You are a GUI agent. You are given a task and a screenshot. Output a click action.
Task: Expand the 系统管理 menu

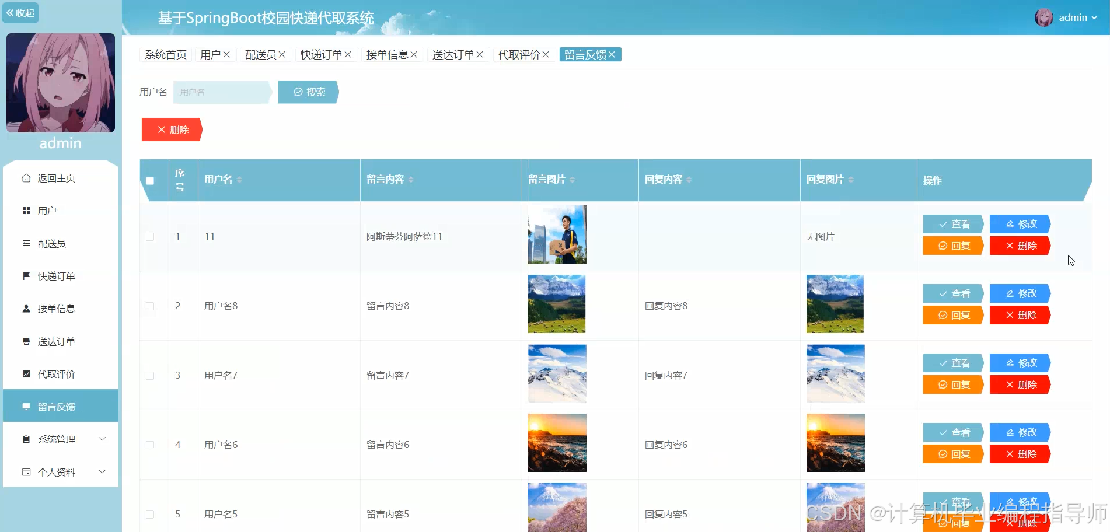point(57,439)
